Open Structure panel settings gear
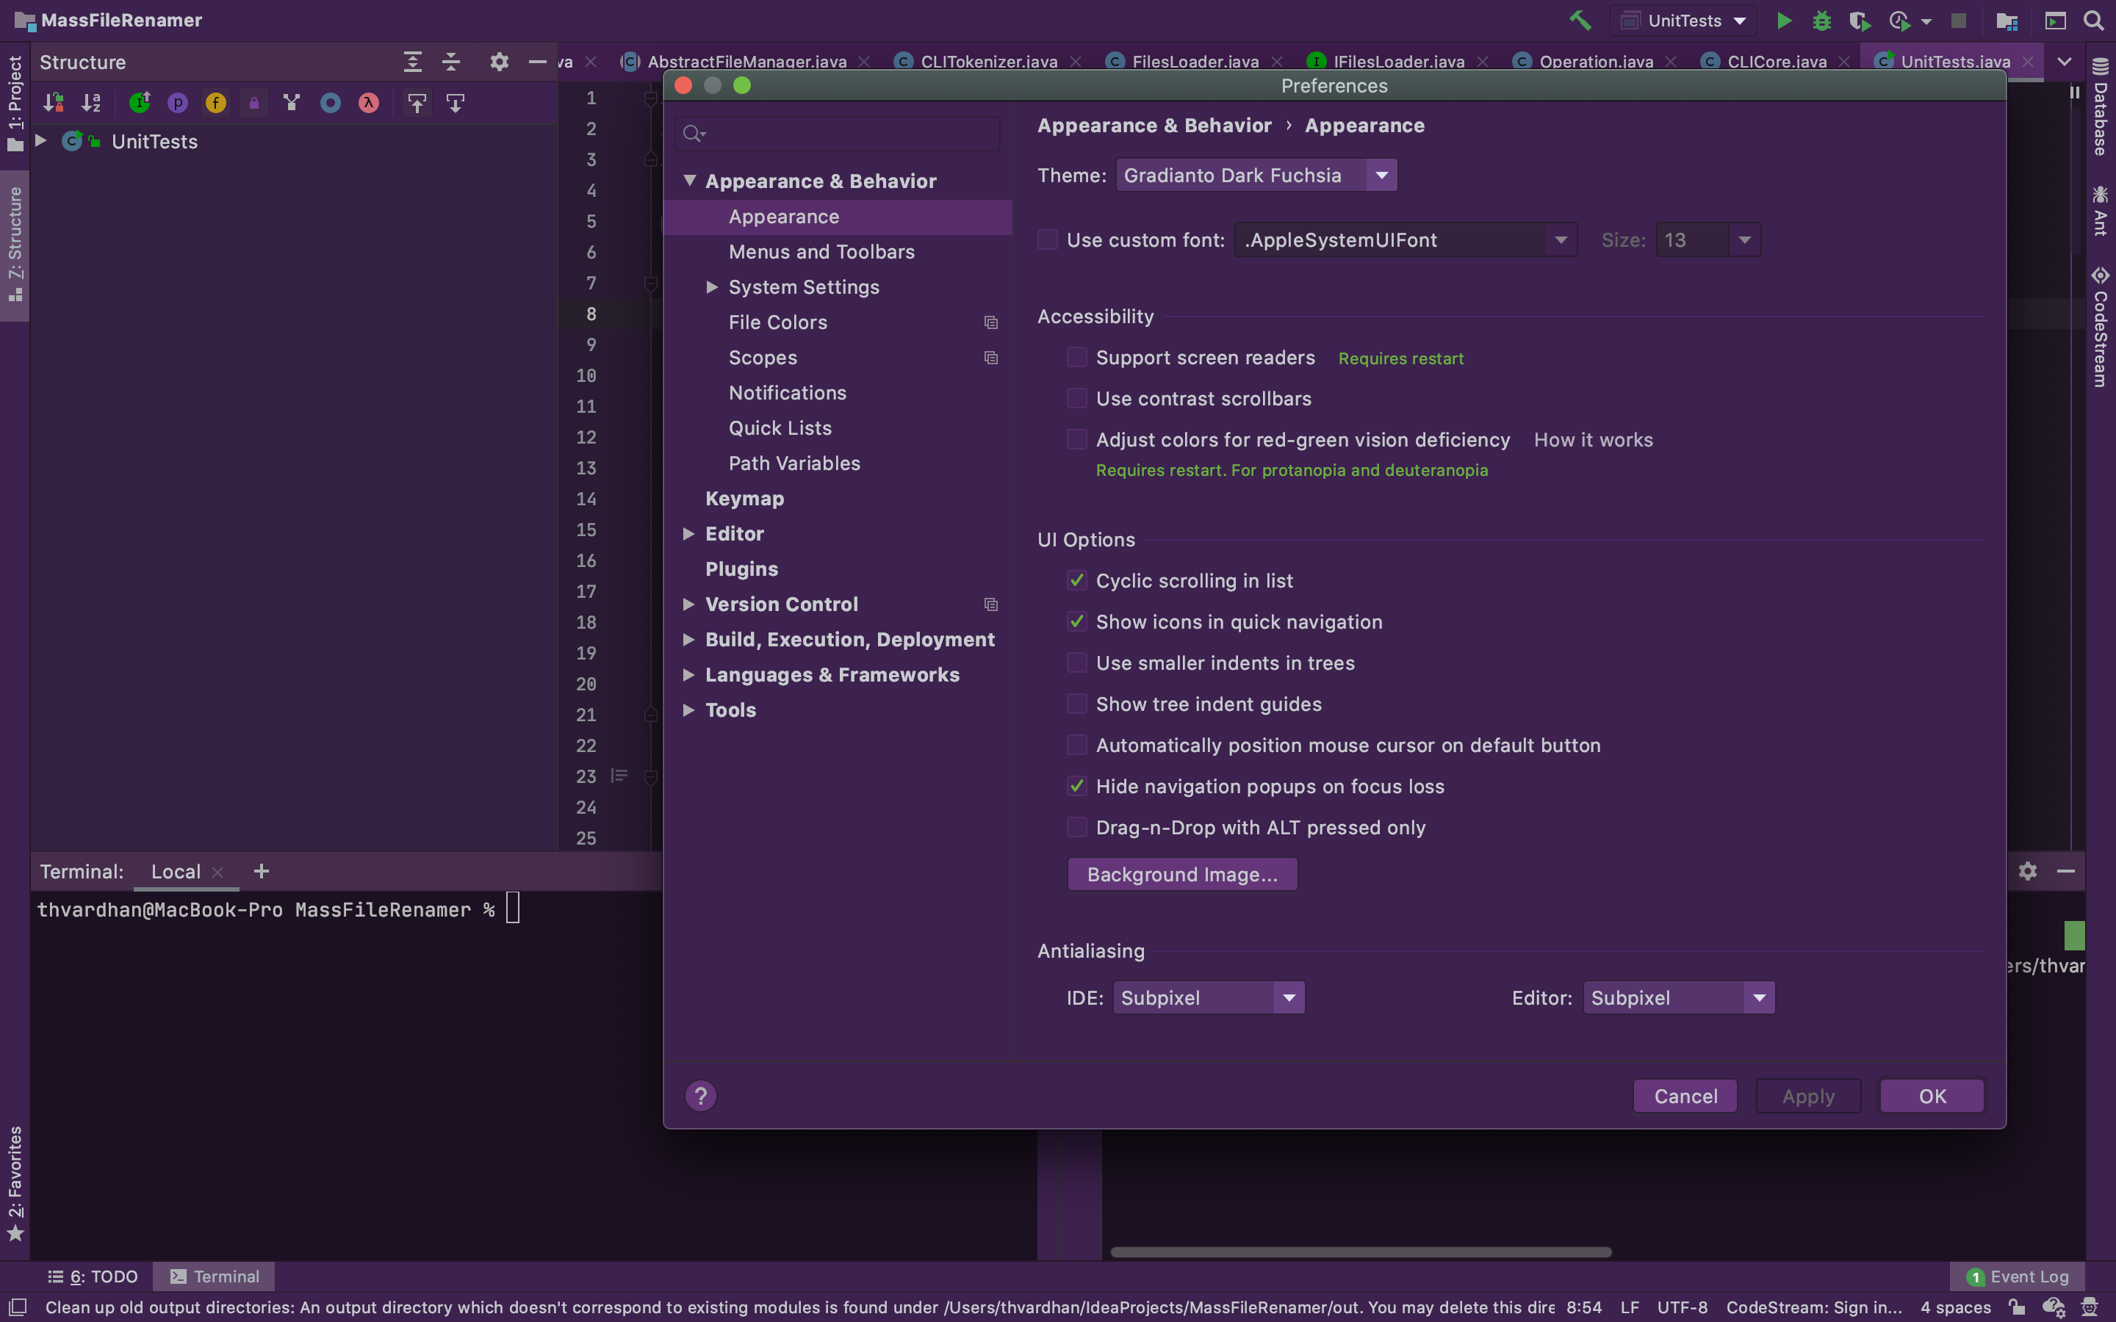The image size is (2116, 1322). (x=498, y=62)
